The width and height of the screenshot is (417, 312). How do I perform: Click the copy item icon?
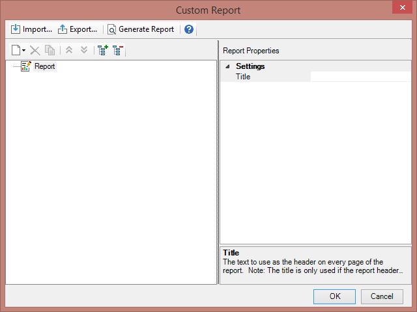pyautogui.click(x=50, y=50)
